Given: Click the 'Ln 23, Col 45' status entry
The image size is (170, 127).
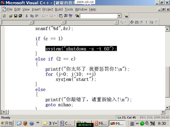Looking at the screenshot, I should click(x=127, y=118).
